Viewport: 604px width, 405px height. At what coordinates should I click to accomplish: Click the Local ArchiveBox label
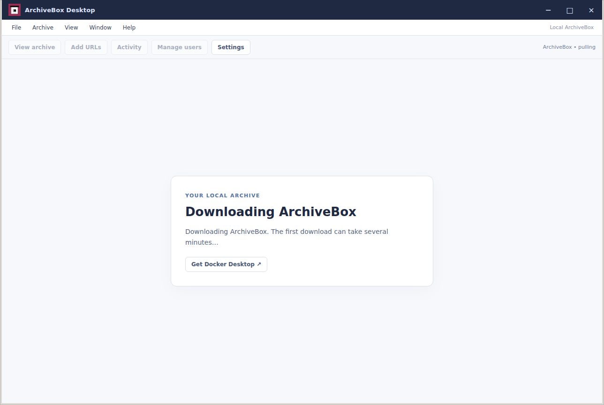[x=572, y=28]
